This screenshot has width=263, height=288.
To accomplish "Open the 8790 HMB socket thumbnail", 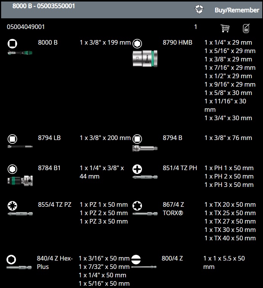I will coord(145,58).
